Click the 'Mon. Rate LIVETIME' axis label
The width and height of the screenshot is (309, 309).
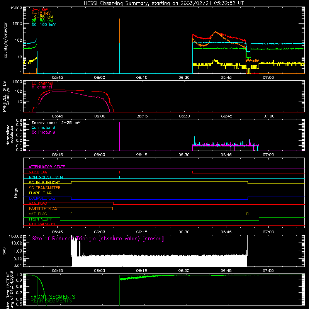[8, 290]
